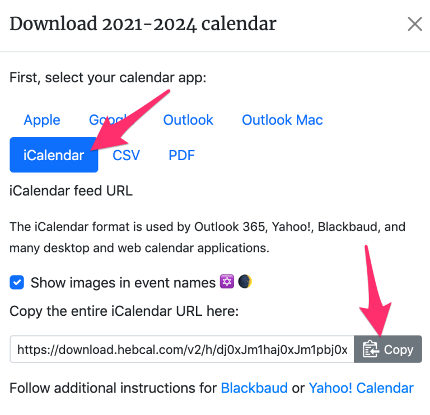Click the iCalendar feed URL heading

pyautogui.click(x=71, y=190)
